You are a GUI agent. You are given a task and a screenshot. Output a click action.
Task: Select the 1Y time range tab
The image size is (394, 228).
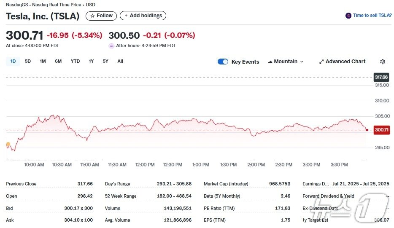[91, 61]
